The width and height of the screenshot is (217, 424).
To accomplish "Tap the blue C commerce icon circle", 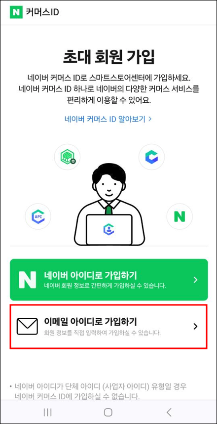I will (x=151, y=157).
